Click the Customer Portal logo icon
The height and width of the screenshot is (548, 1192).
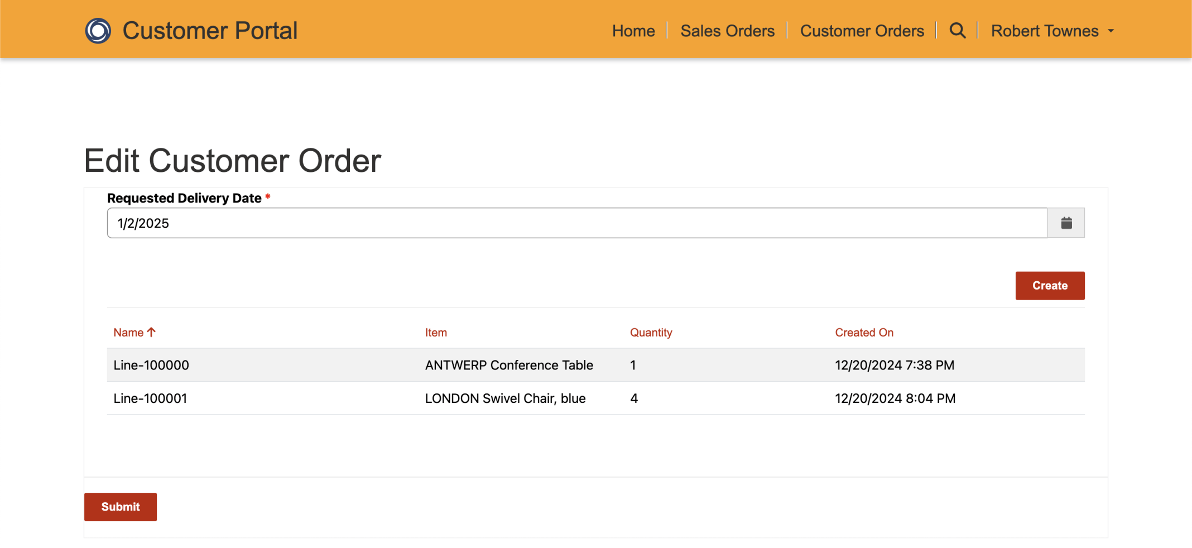98,31
